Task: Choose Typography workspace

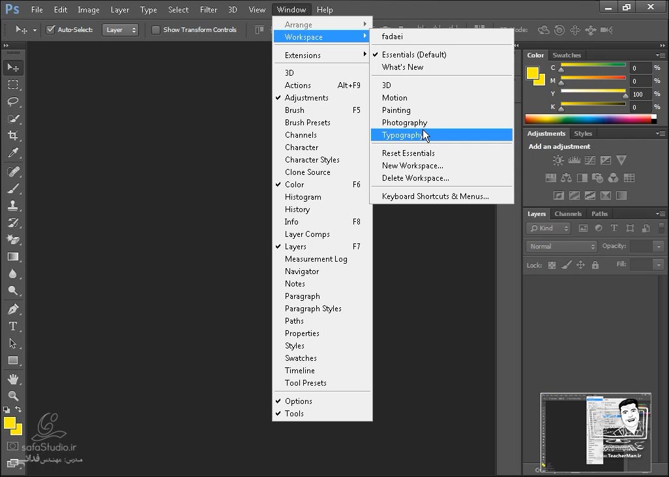Action: (441, 135)
